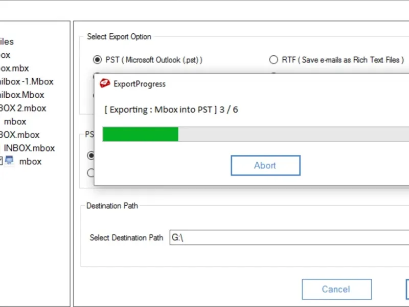Click the green filled part of progress bar
Image resolution: width=409 pixels, height=307 pixels.
click(x=140, y=135)
